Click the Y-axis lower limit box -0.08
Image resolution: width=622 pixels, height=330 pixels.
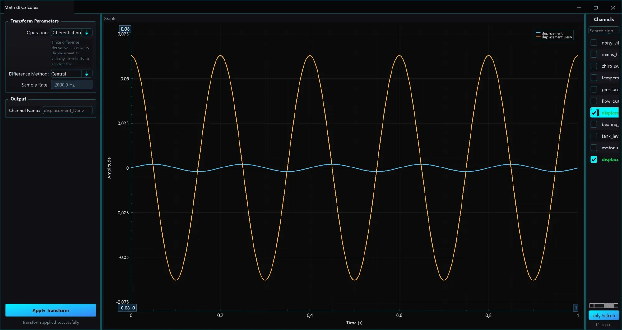click(x=124, y=308)
